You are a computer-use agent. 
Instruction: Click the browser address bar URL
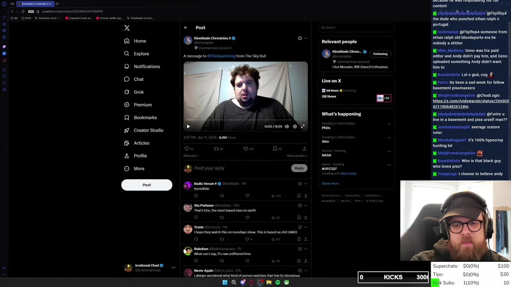point(72,12)
